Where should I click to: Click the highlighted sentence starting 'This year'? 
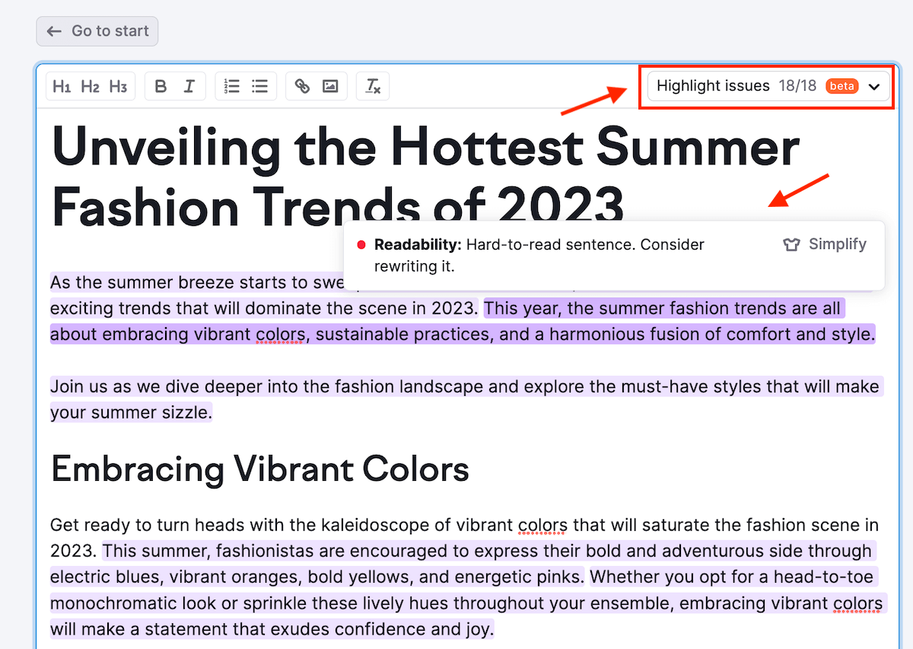point(662,310)
